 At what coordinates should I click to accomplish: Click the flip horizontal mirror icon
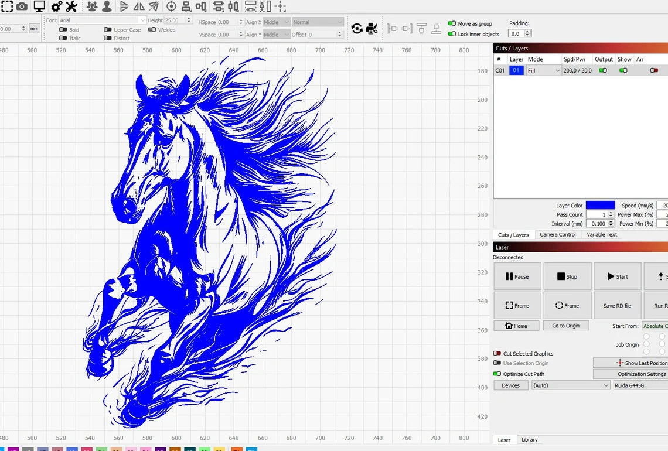pyautogui.click(x=139, y=6)
